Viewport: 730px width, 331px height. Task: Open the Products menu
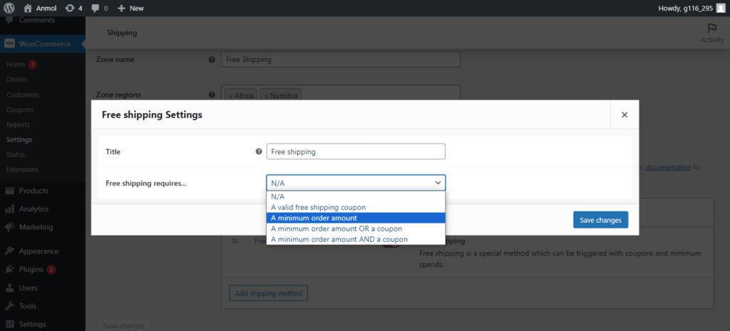tap(34, 191)
